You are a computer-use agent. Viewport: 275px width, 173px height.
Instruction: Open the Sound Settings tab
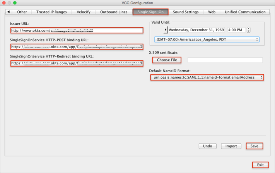[186, 12]
